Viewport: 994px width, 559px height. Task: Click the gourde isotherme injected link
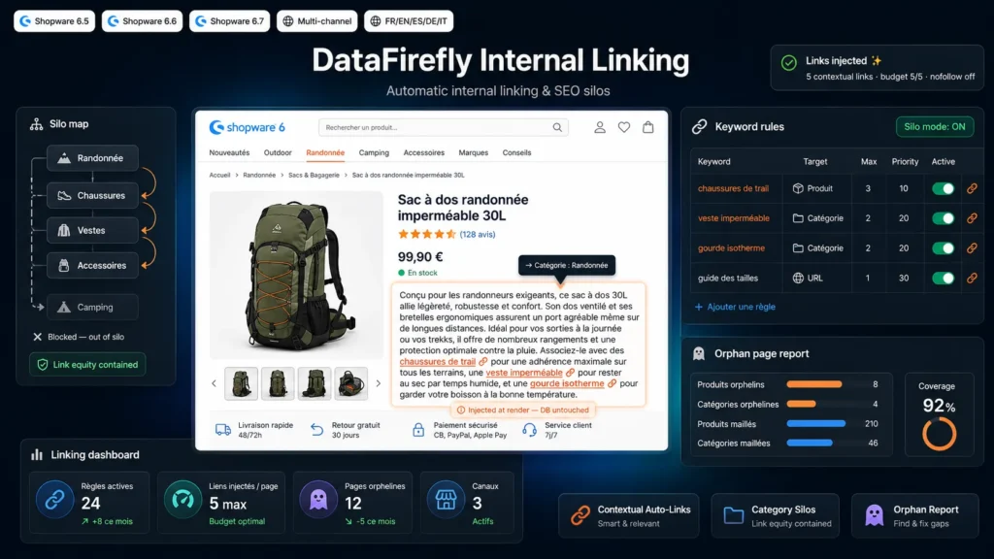pos(567,383)
